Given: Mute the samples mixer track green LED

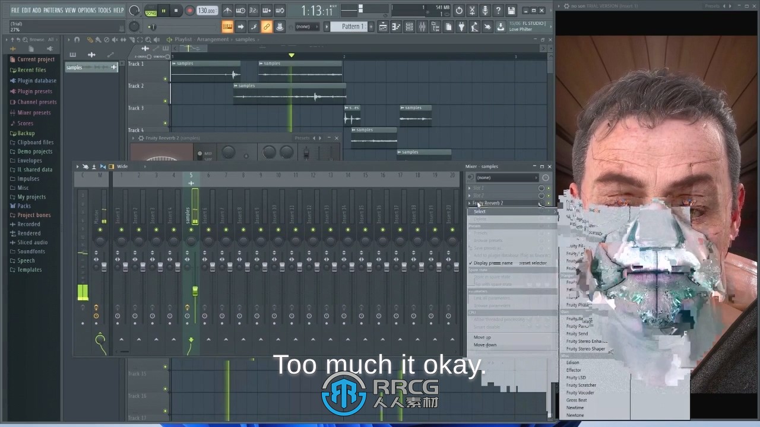Looking at the screenshot, I should click(191, 230).
